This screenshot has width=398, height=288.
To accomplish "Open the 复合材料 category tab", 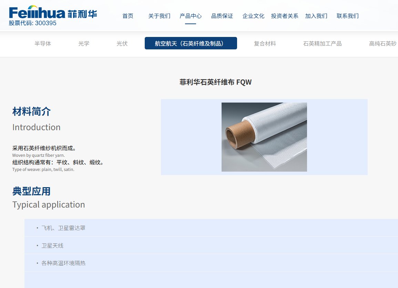I will [x=265, y=44].
